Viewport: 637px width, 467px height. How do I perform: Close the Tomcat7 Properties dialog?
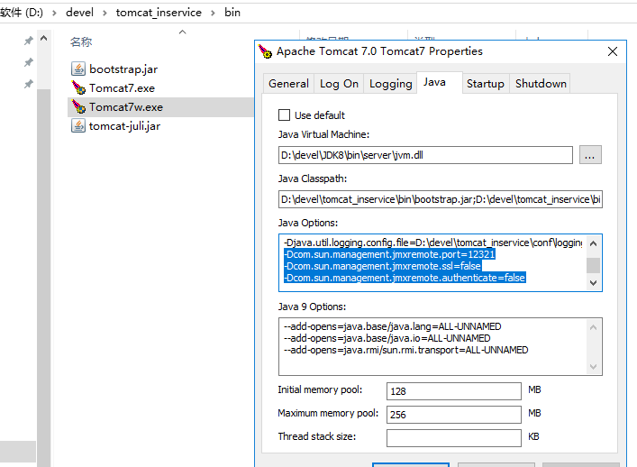[613, 51]
